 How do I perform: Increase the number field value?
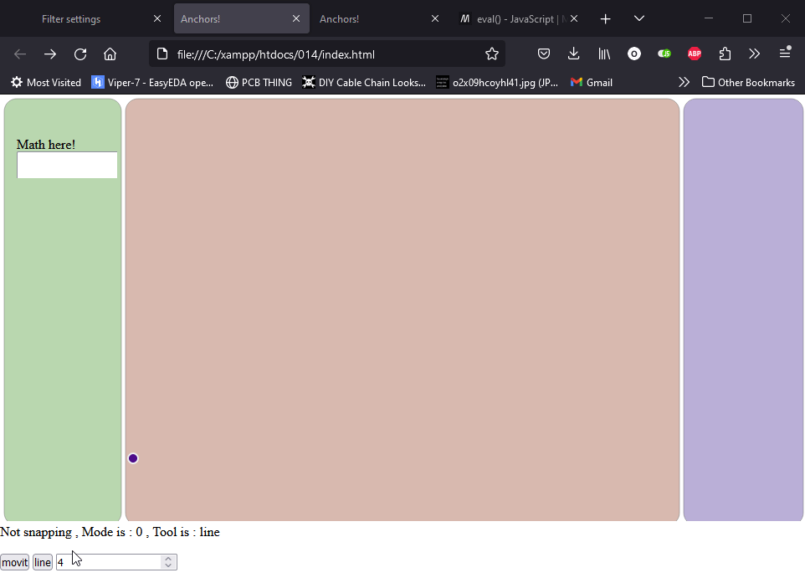[x=168, y=559]
